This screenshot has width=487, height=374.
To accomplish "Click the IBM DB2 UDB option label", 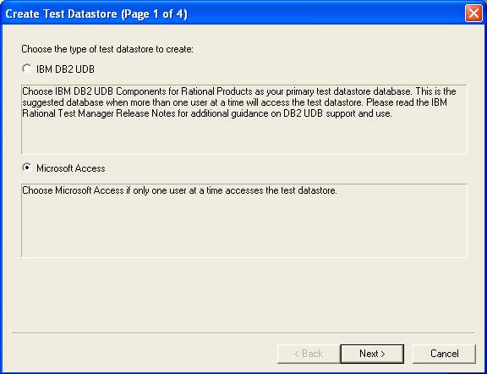I will coord(65,69).
